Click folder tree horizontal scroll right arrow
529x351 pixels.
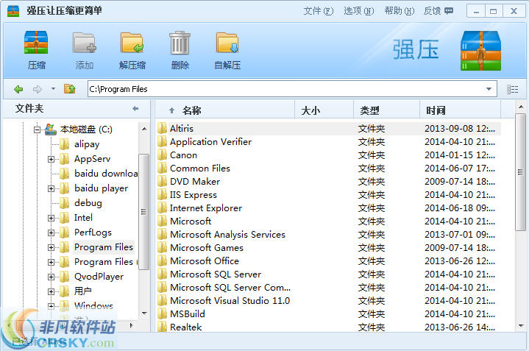(x=132, y=326)
